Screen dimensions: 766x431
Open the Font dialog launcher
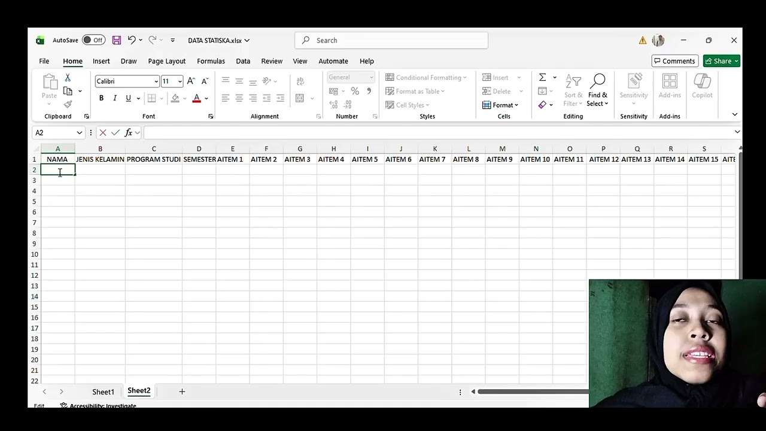(x=211, y=116)
